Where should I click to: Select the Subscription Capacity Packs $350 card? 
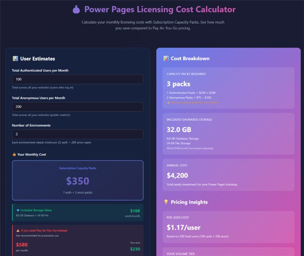pos(78,180)
